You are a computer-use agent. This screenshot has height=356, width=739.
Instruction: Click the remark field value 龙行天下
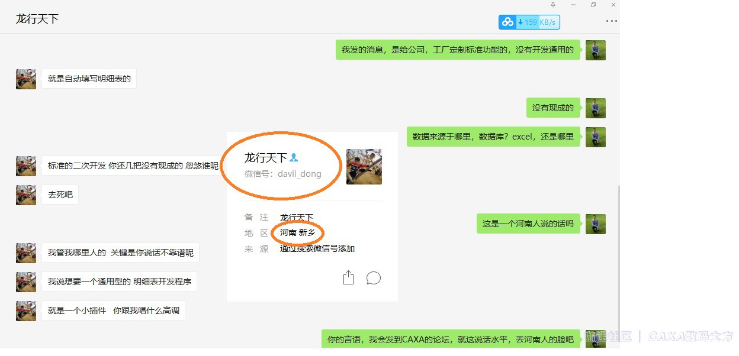[297, 218]
